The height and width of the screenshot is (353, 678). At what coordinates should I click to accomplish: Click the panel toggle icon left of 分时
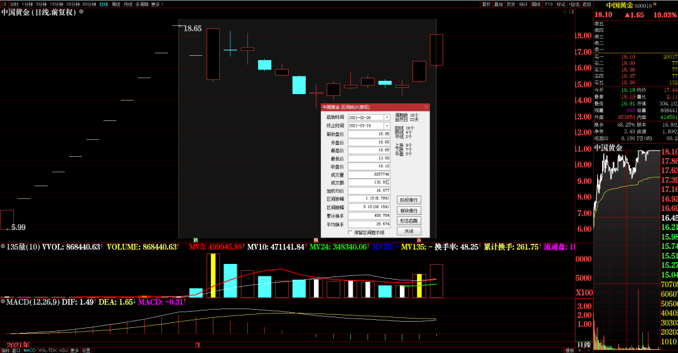[4, 4]
